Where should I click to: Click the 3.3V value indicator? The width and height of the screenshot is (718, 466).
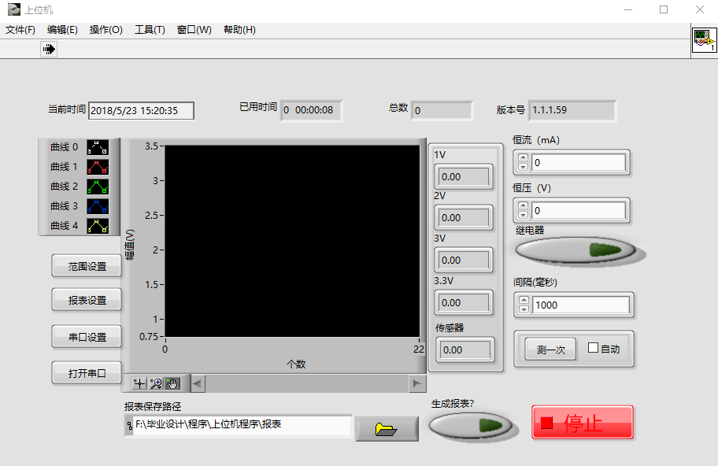coord(464,302)
